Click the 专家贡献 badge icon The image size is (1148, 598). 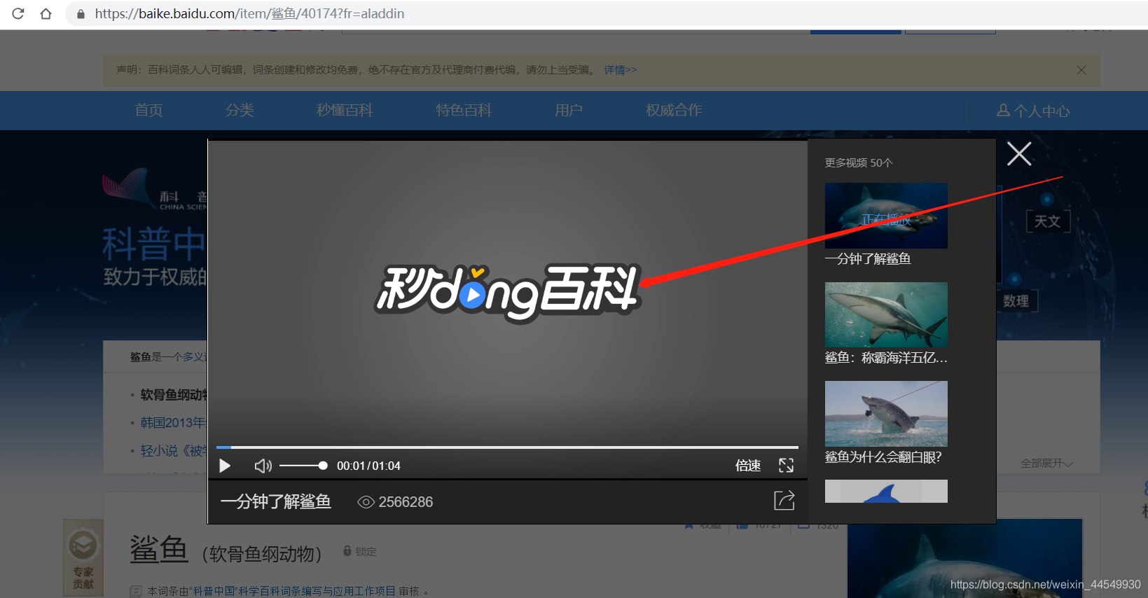[83, 558]
